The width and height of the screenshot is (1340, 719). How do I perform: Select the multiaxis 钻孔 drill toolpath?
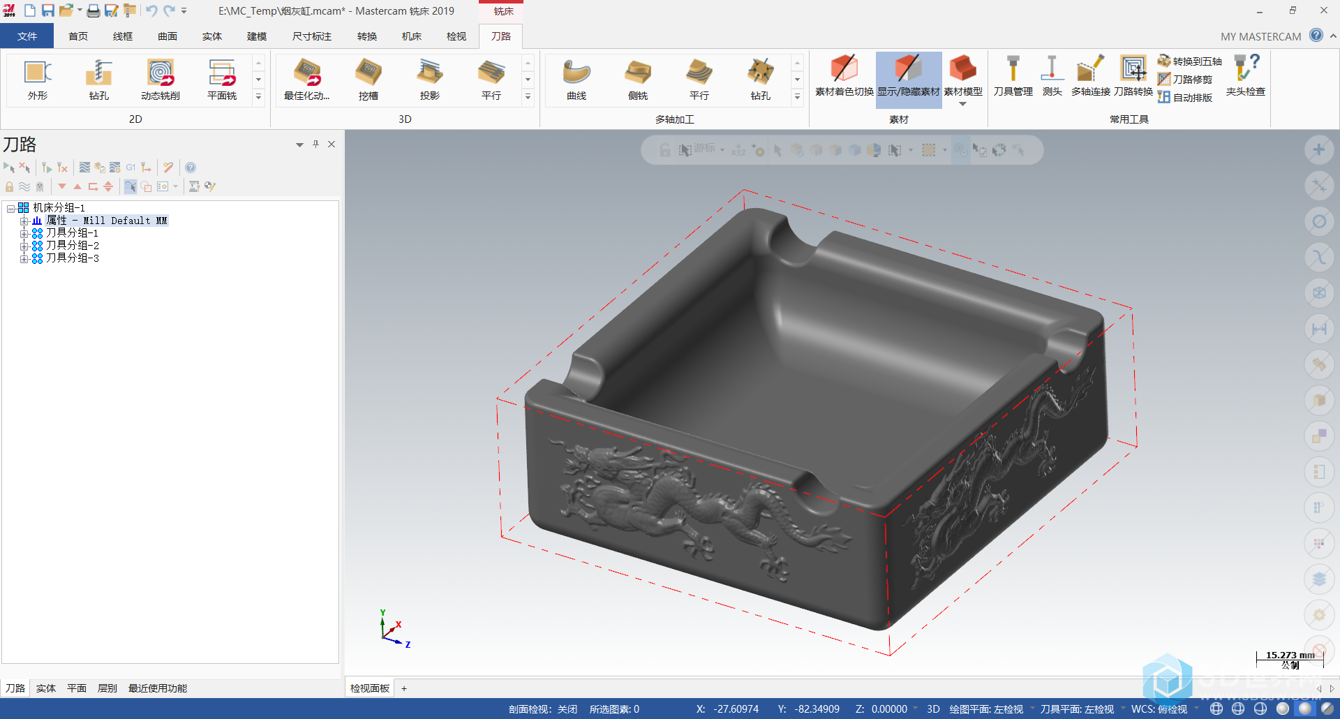[x=761, y=80]
